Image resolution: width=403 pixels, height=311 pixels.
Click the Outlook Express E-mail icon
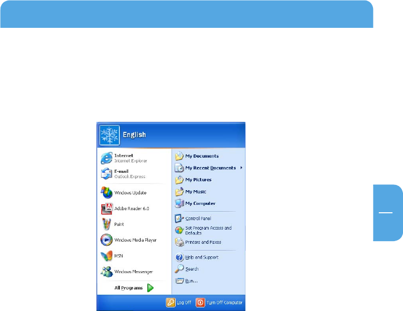point(106,174)
